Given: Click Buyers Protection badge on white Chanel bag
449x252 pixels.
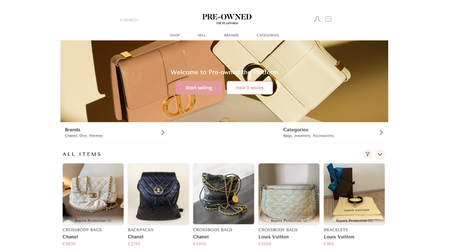Looking at the screenshot, I should coord(93,221).
